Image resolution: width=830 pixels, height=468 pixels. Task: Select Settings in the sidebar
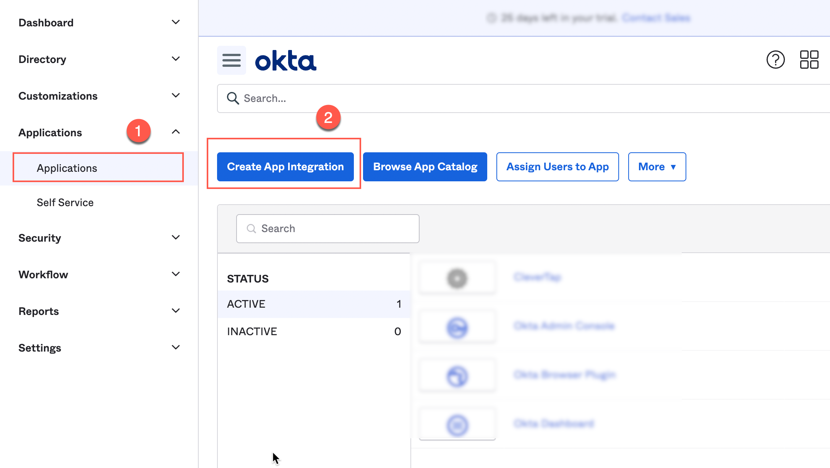[x=40, y=348]
